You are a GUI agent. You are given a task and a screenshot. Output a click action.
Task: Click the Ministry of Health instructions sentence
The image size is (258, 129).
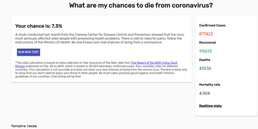tap(43, 42)
